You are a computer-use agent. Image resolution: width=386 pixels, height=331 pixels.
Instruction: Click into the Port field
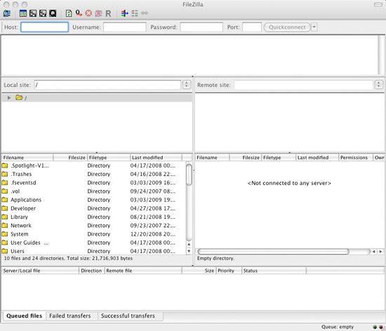coord(251,27)
